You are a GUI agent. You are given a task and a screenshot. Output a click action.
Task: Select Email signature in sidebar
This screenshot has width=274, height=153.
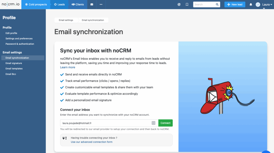[14, 63]
